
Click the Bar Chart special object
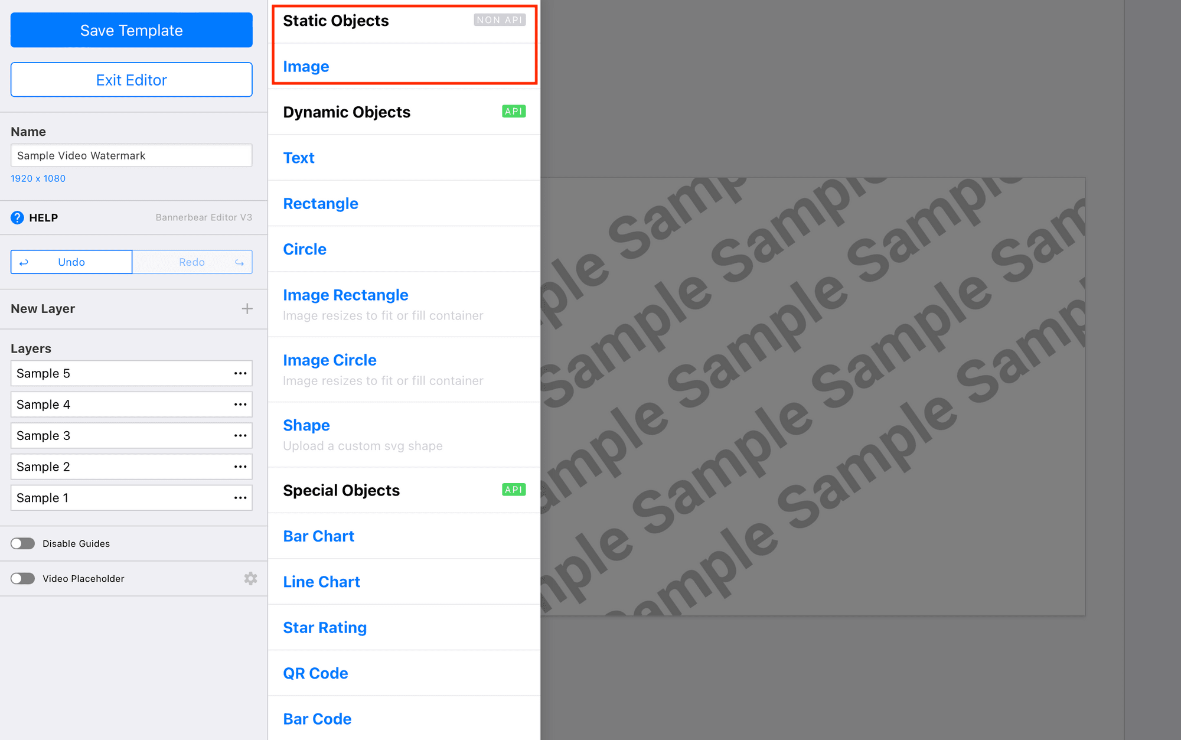(x=318, y=536)
